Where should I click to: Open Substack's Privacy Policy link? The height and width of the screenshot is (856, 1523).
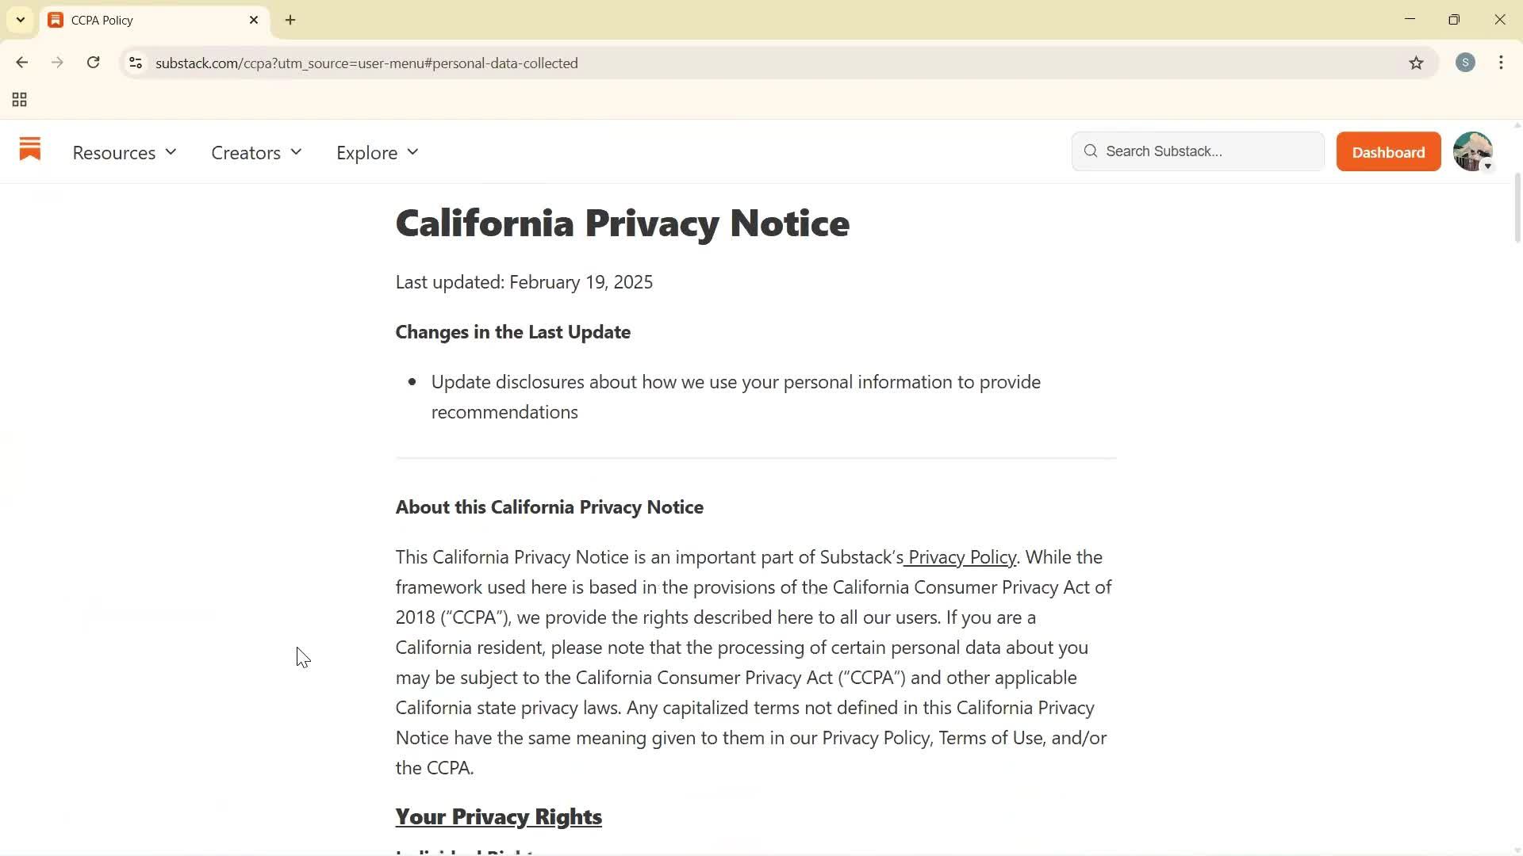[x=961, y=556]
